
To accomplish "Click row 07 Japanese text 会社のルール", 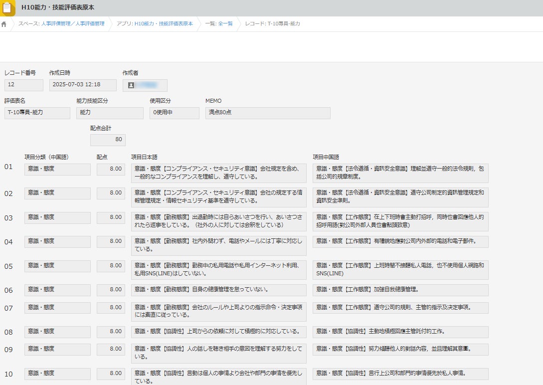I will (x=218, y=312).
